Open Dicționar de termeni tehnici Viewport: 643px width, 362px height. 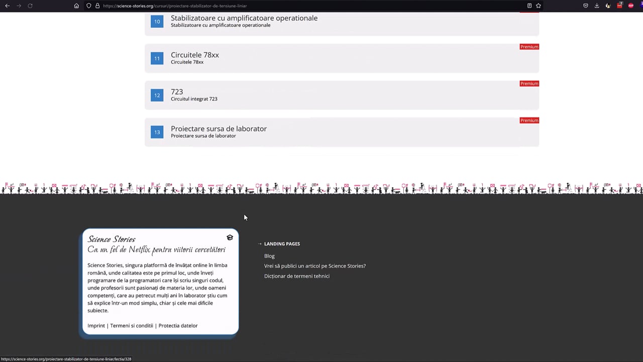point(297,276)
